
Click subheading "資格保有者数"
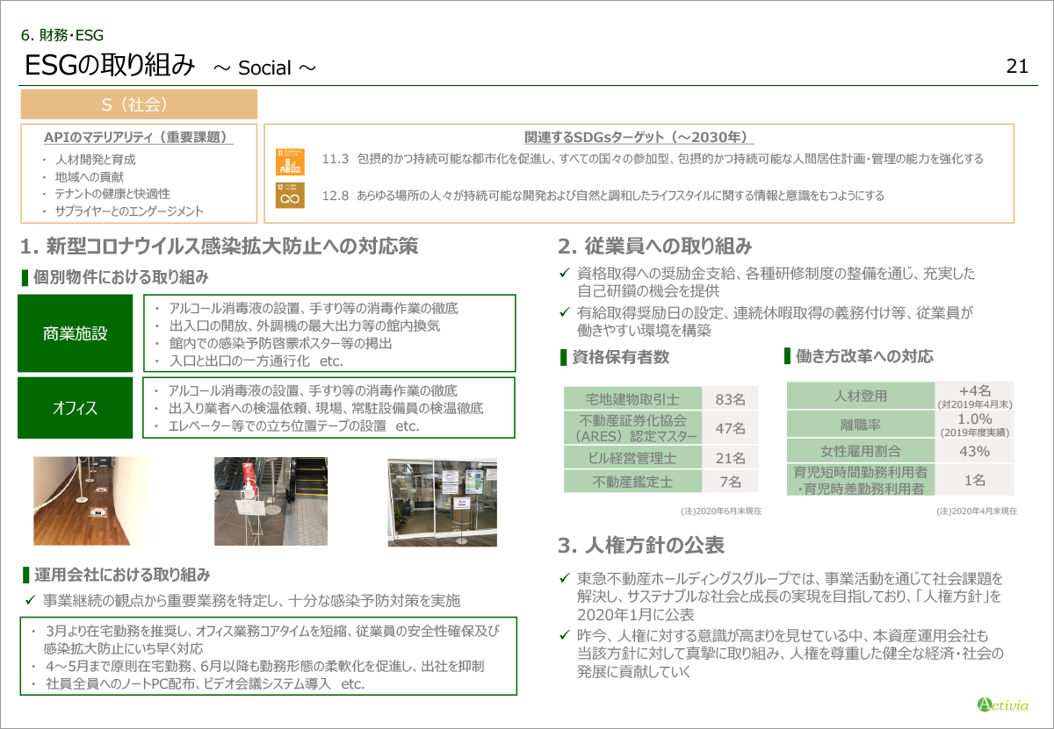coord(620,357)
